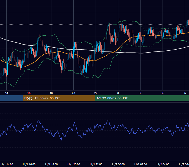Click the 11/1 22:00 time label
Viewport: 189px width, 167px height.
pyautogui.click(x=96, y=164)
